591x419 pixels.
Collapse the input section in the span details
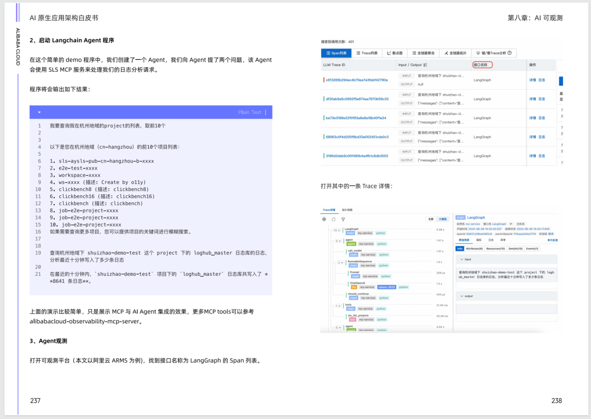pos(462,259)
